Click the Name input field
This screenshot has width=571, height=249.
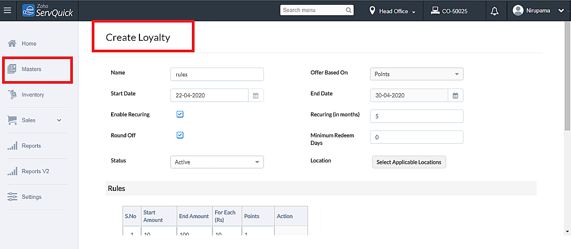tap(217, 74)
